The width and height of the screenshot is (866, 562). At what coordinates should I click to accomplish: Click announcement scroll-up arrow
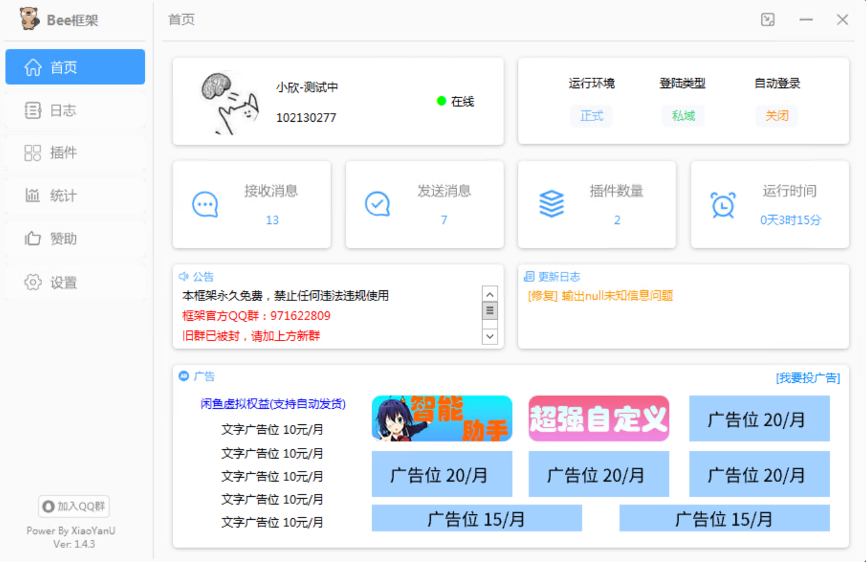coord(490,294)
